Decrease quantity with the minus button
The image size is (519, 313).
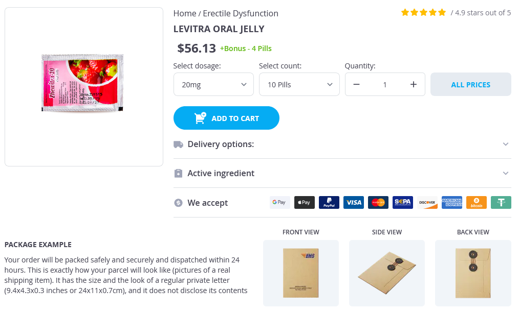pos(357,85)
